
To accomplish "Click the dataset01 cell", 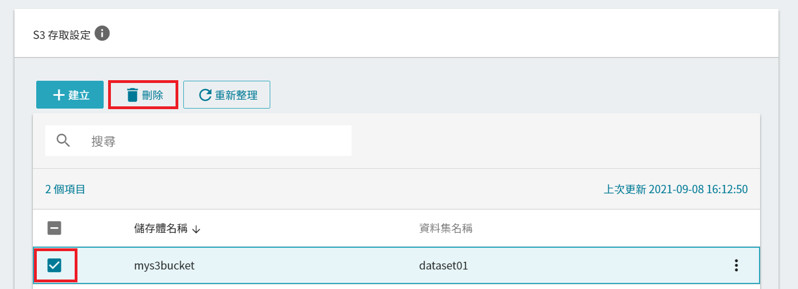I will coord(444,266).
